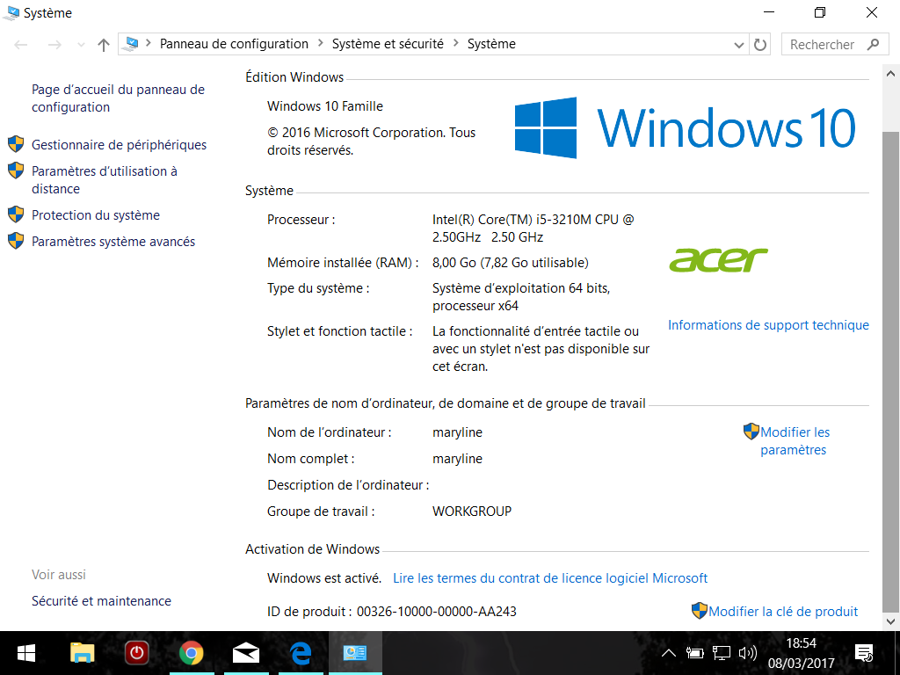Image resolution: width=900 pixels, height=675 pixels.
Task: Open Sécurité et maintenance link
Action: 101,601
